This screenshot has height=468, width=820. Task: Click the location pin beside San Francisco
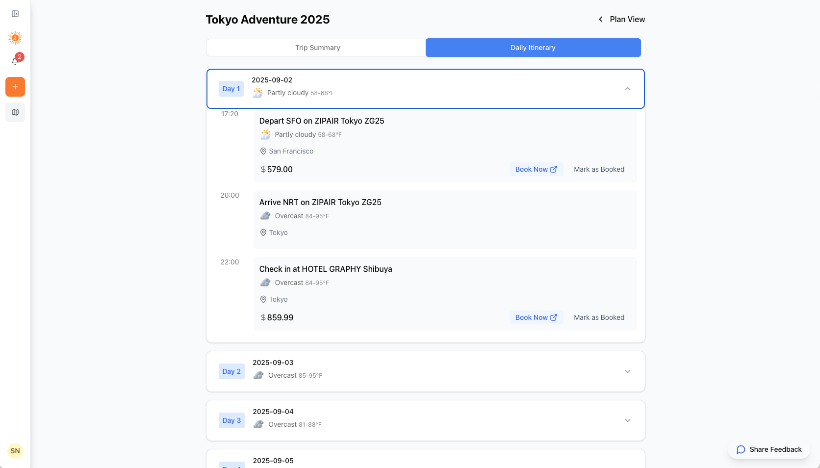click(x=263, y=151)
